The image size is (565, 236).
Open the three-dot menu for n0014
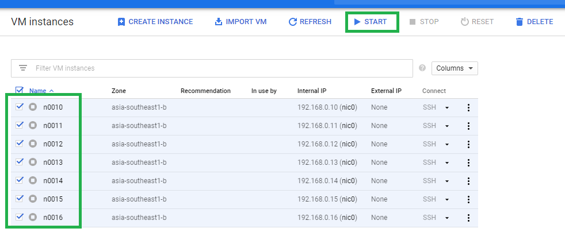(x=468, y=181)
